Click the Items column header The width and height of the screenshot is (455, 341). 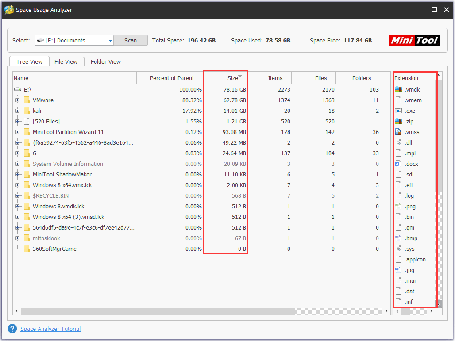point(269,78)
